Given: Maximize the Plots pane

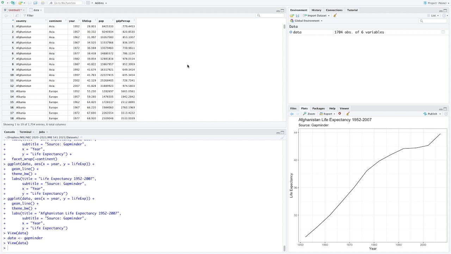Looking at the screenshot, I should [x=445, y=109].
